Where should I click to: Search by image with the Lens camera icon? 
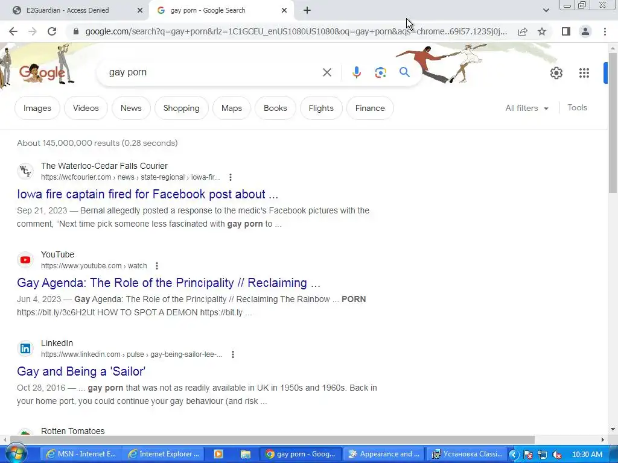[380, 72]
